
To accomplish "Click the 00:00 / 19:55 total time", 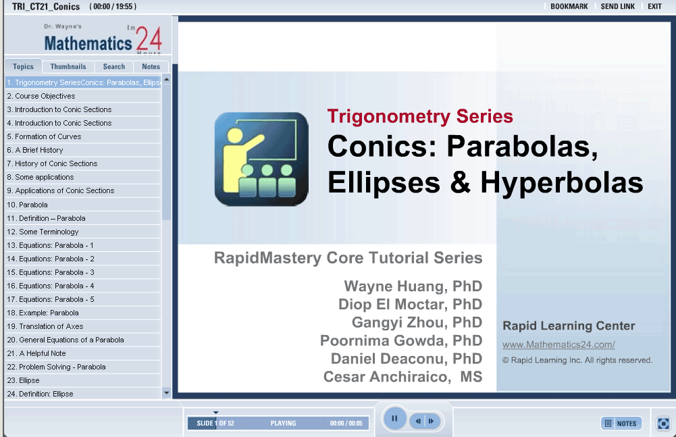I will (113, 7).
